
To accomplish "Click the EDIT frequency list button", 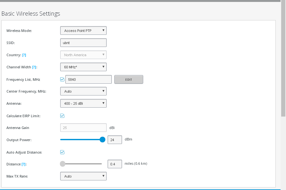I will (129, 80).
